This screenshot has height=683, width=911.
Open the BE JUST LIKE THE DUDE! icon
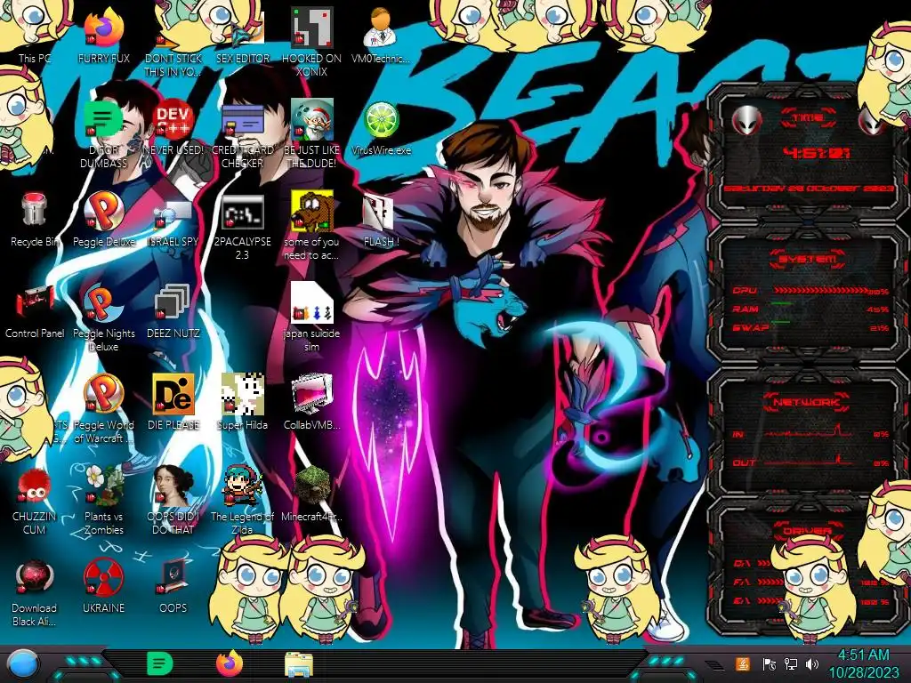click(x=311, y=133)
